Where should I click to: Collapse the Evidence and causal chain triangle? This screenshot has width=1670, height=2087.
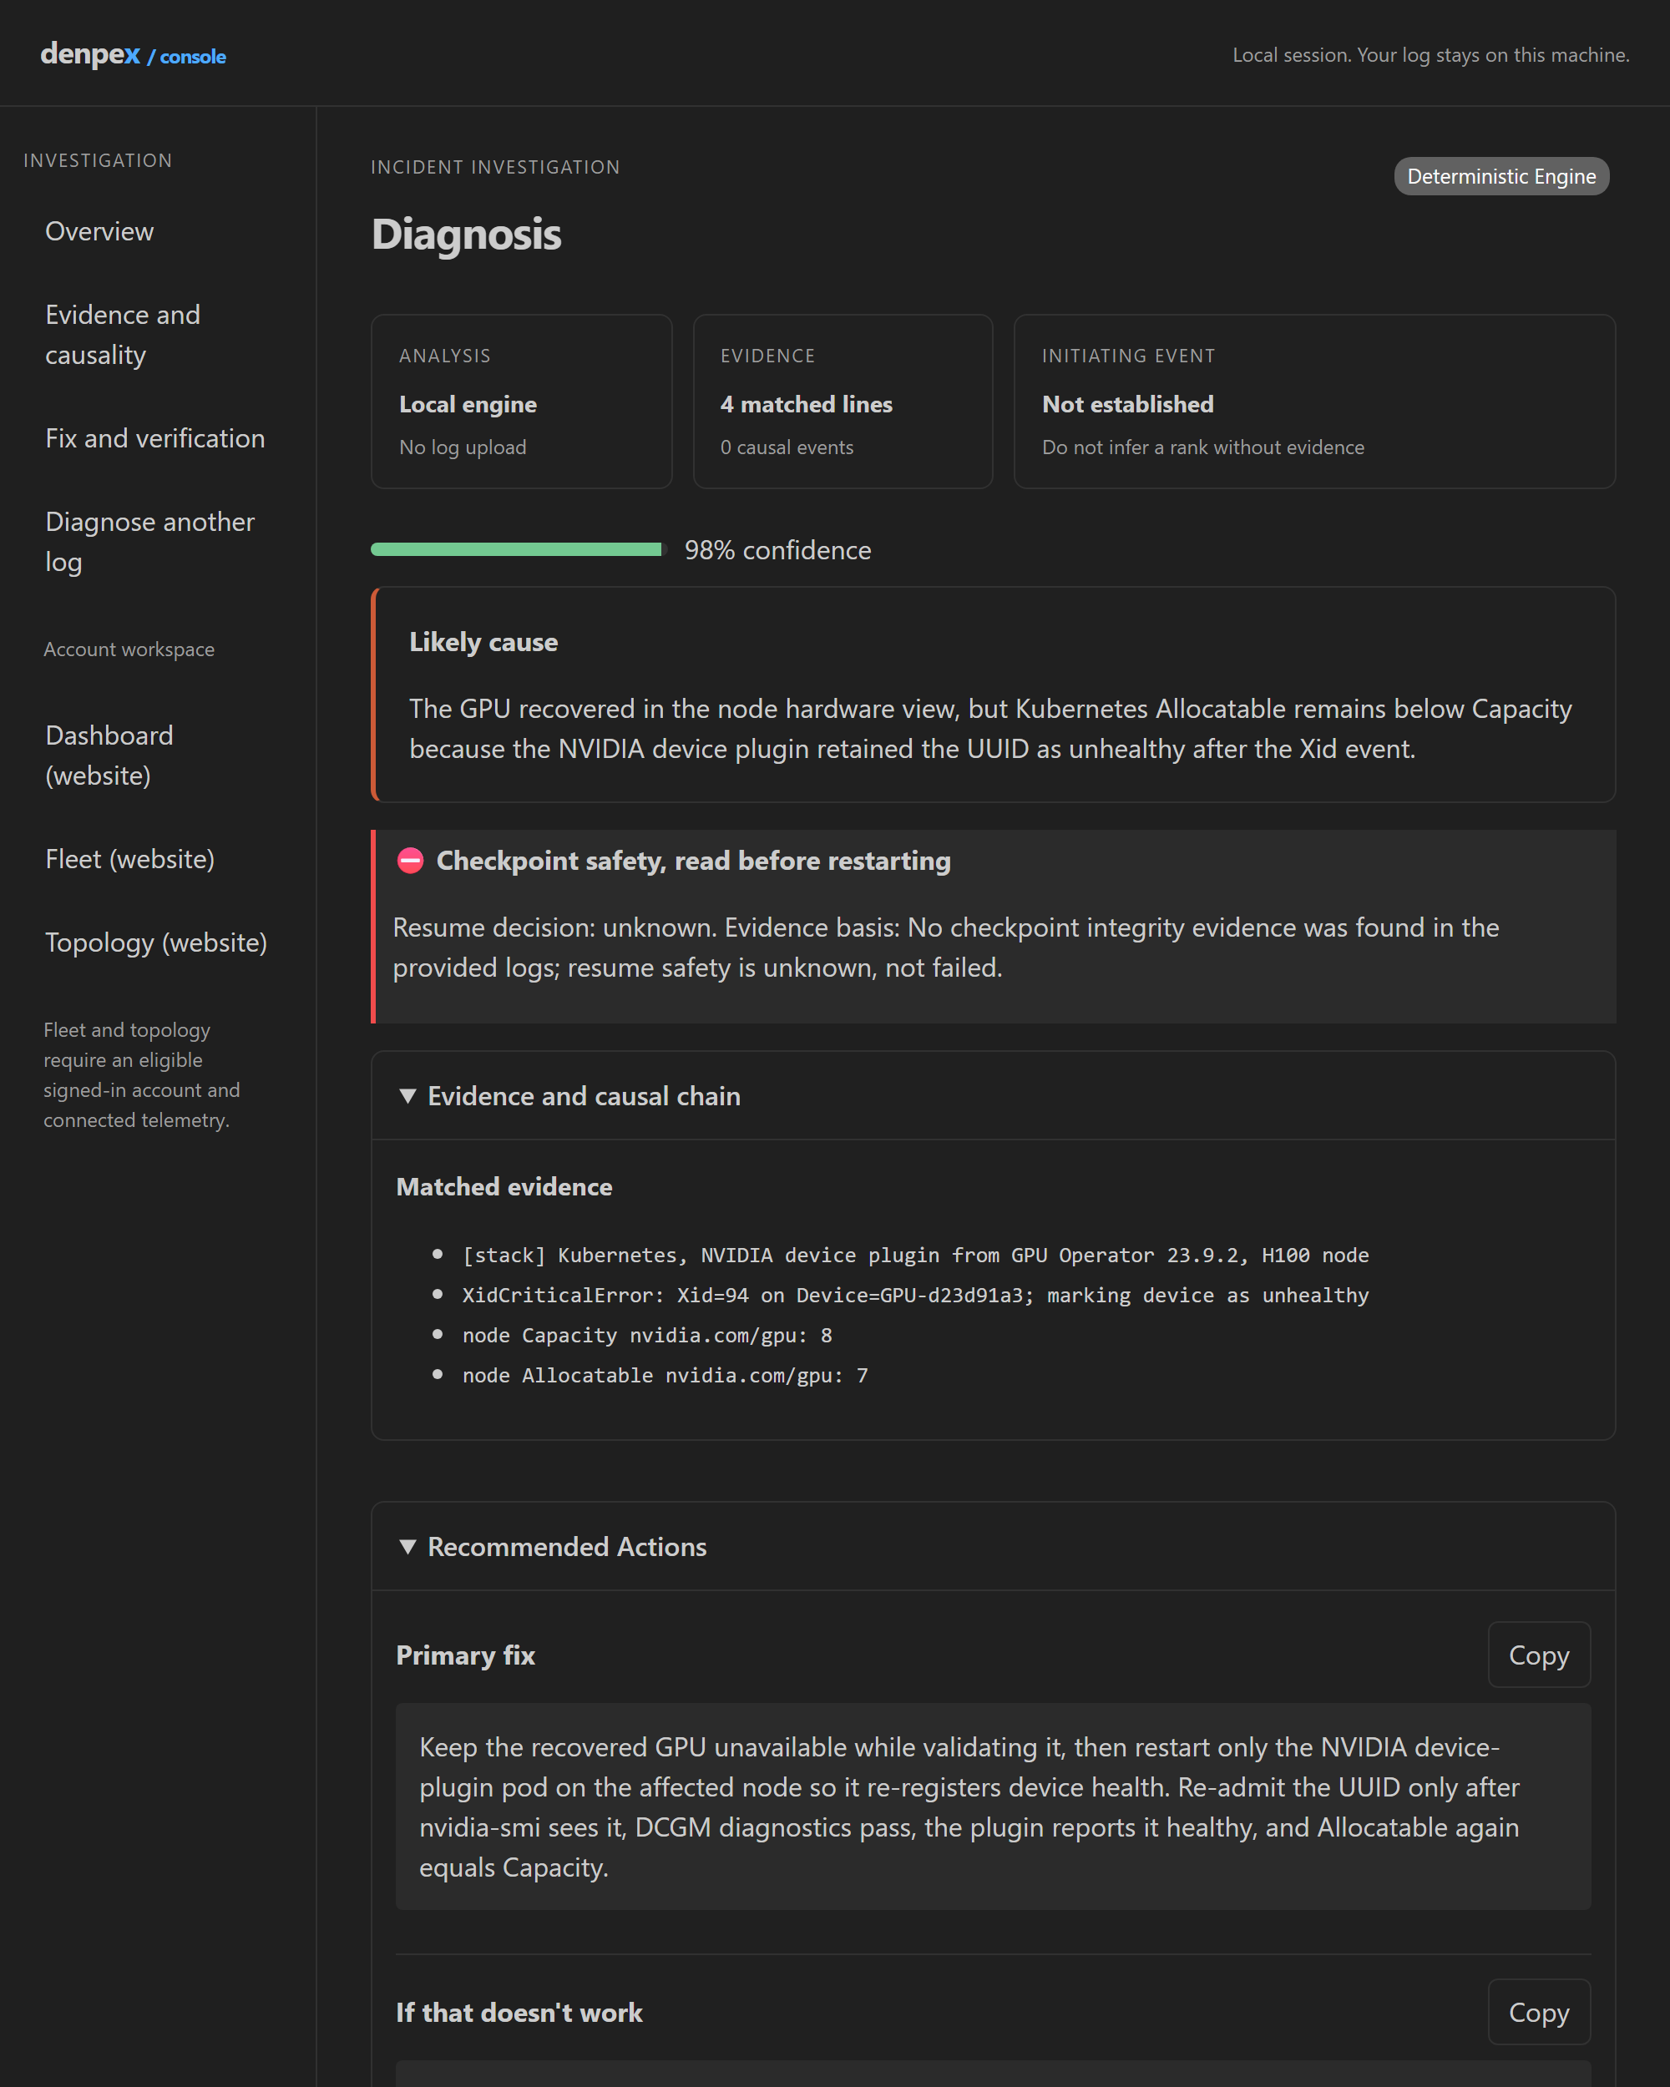click(x=407, y=1096)
